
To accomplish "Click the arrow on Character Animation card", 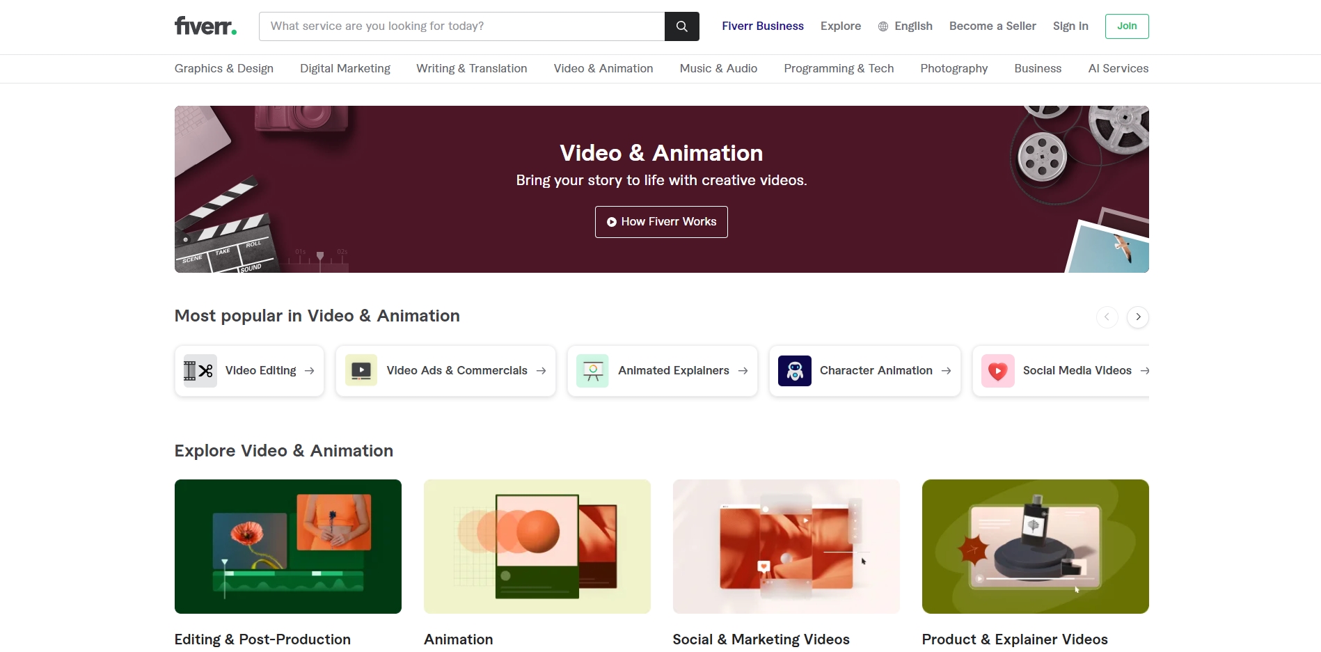I will [x=947, y=371].
